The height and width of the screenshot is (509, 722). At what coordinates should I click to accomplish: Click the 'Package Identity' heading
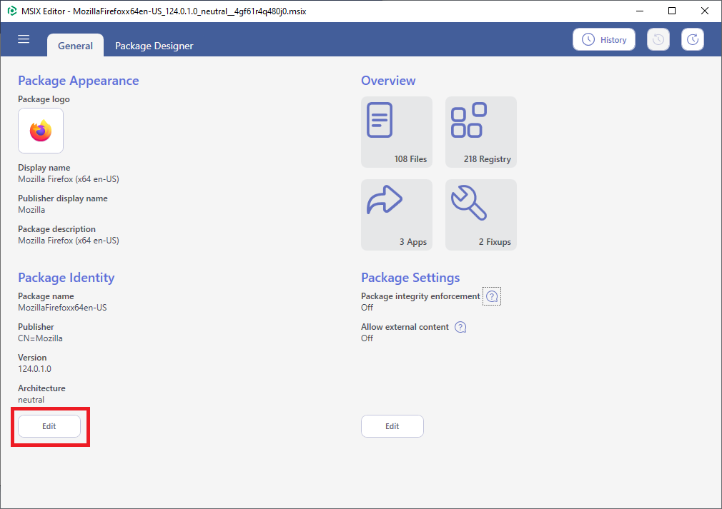(66, 278)
